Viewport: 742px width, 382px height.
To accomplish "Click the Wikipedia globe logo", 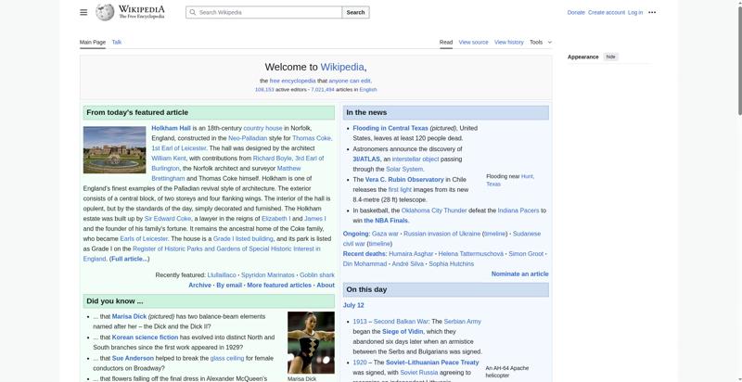I will pyautogui.click(x=105, y=12).
